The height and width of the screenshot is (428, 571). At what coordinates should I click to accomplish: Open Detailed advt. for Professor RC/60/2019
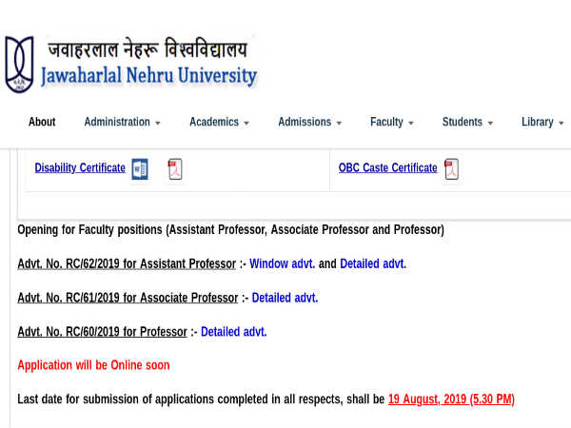click(234, 332)
